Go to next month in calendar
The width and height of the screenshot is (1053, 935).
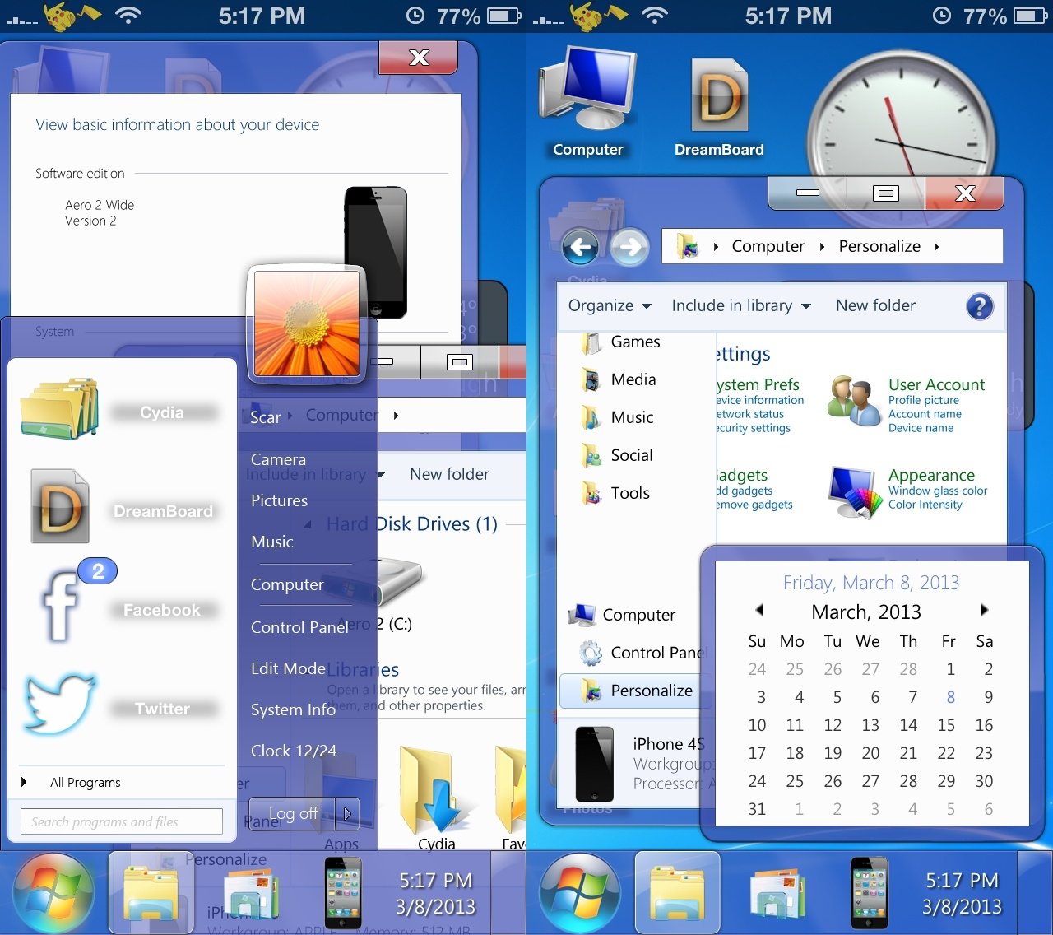(983, 611)
